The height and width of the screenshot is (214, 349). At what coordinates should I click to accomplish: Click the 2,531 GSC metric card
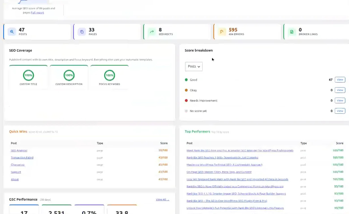click(56, 209)
